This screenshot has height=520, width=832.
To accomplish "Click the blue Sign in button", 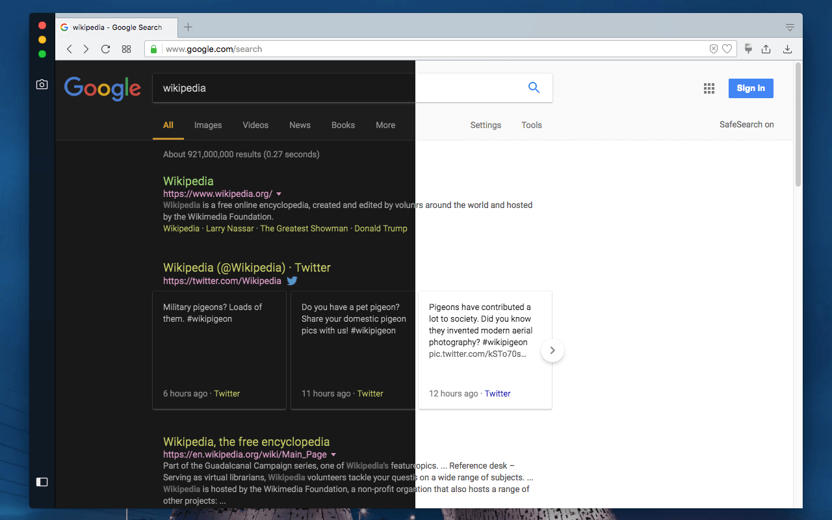I will pyautogui.click(x=751, y=88).
